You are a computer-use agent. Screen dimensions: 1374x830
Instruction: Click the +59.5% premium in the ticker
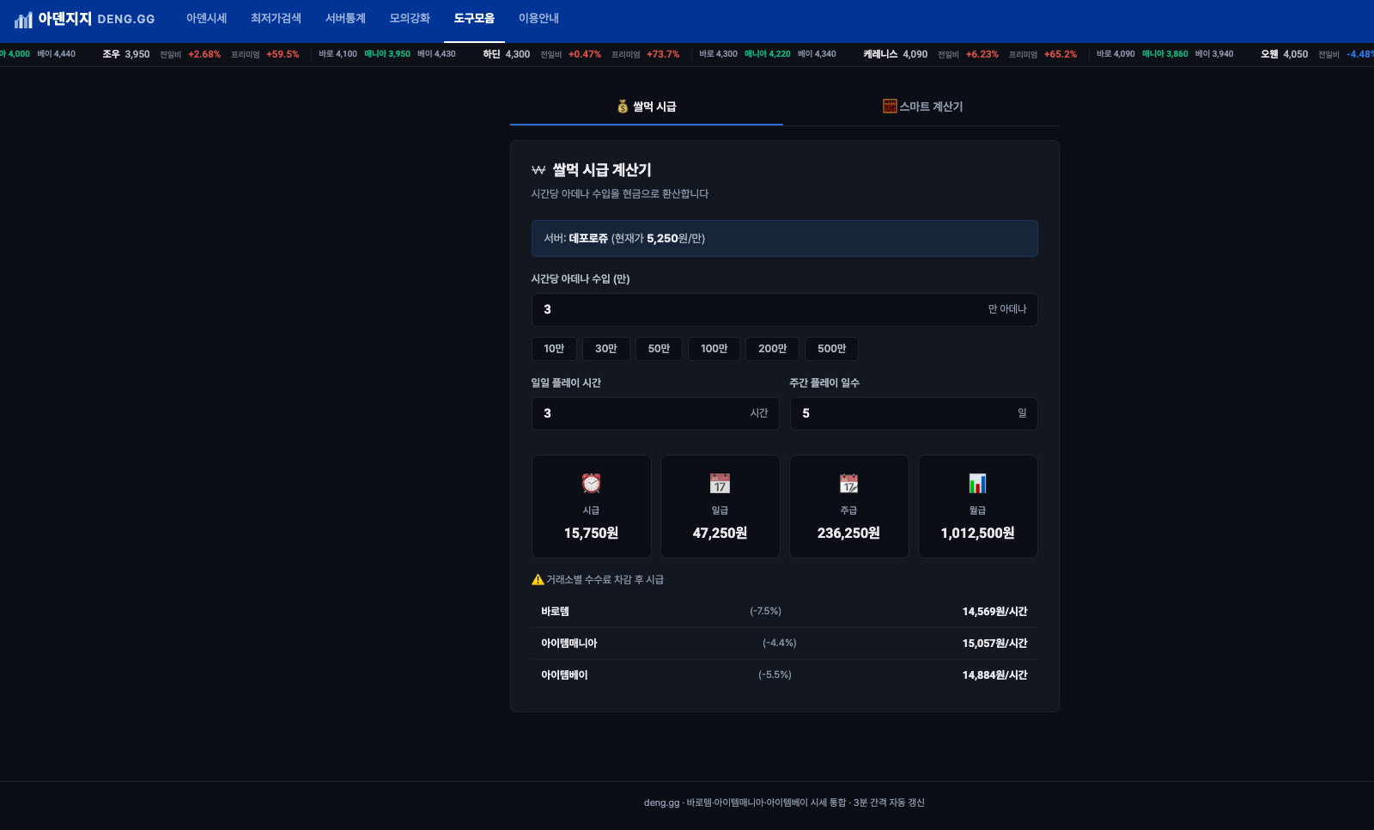[x=283, y=54]
